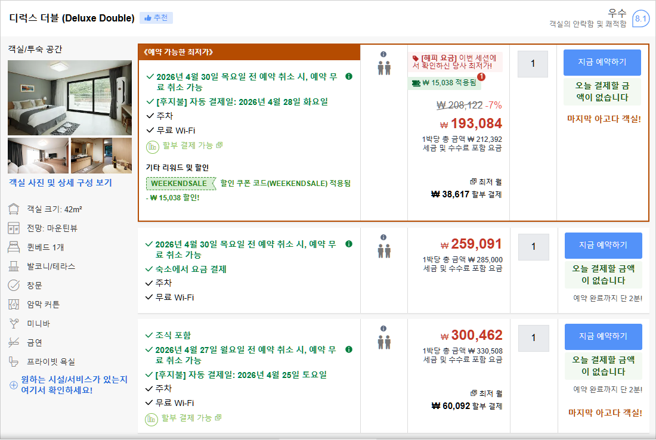Image resolution: width=656 pixels, height=440 pixels.
Task: Click red price tag 해피 요금 icon
Action: tap(416, 58)
